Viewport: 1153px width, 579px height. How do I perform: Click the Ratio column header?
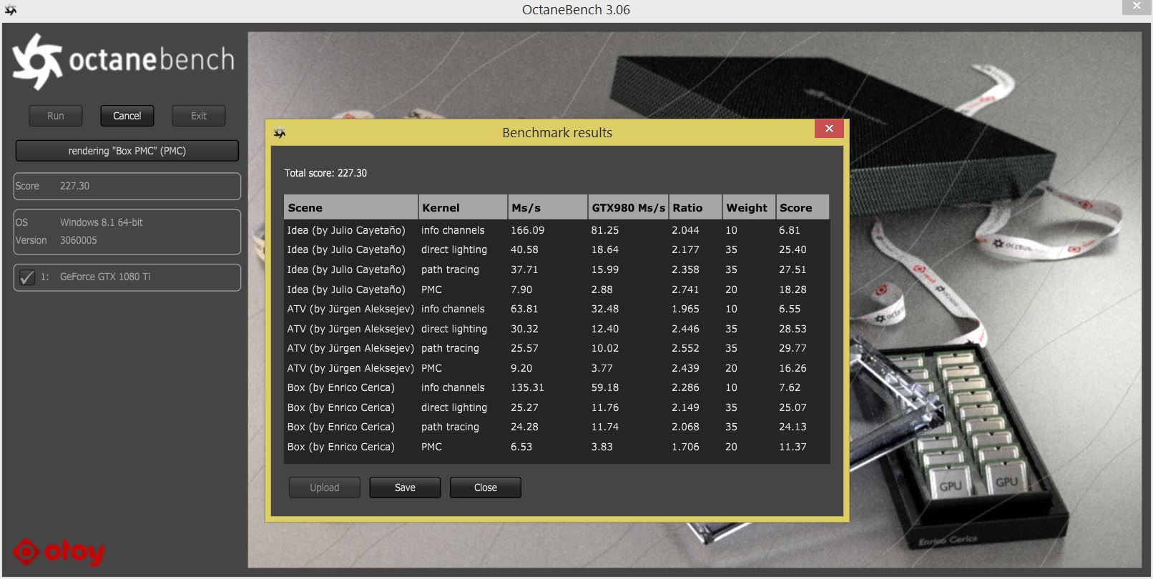tap(695, 207)
